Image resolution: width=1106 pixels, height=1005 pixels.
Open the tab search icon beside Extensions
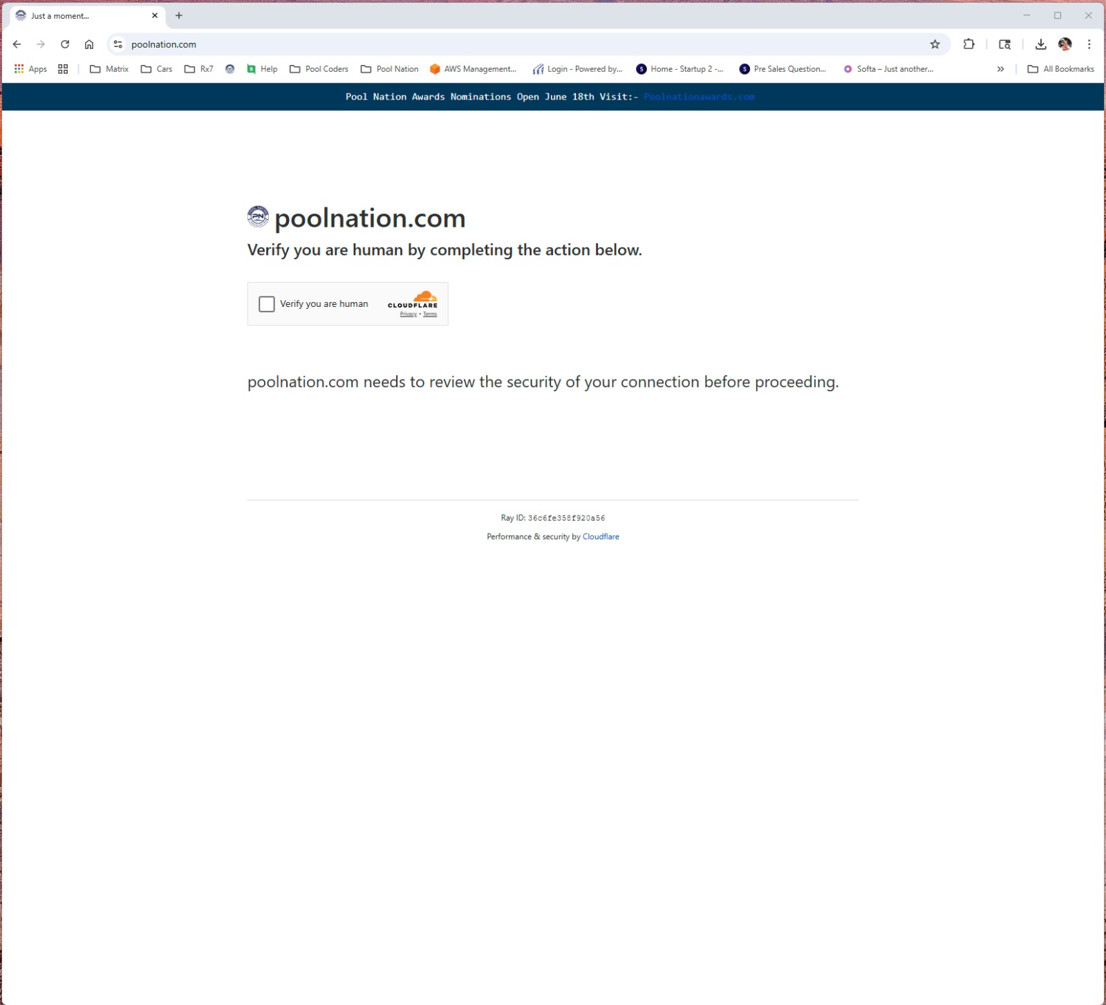pos(1005,44)
